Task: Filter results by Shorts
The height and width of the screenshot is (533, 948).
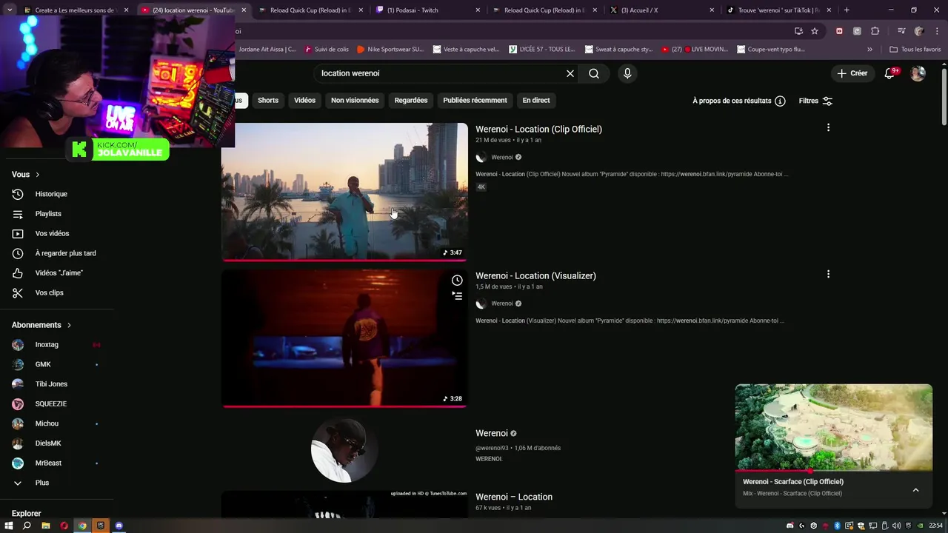Action: 268,101
